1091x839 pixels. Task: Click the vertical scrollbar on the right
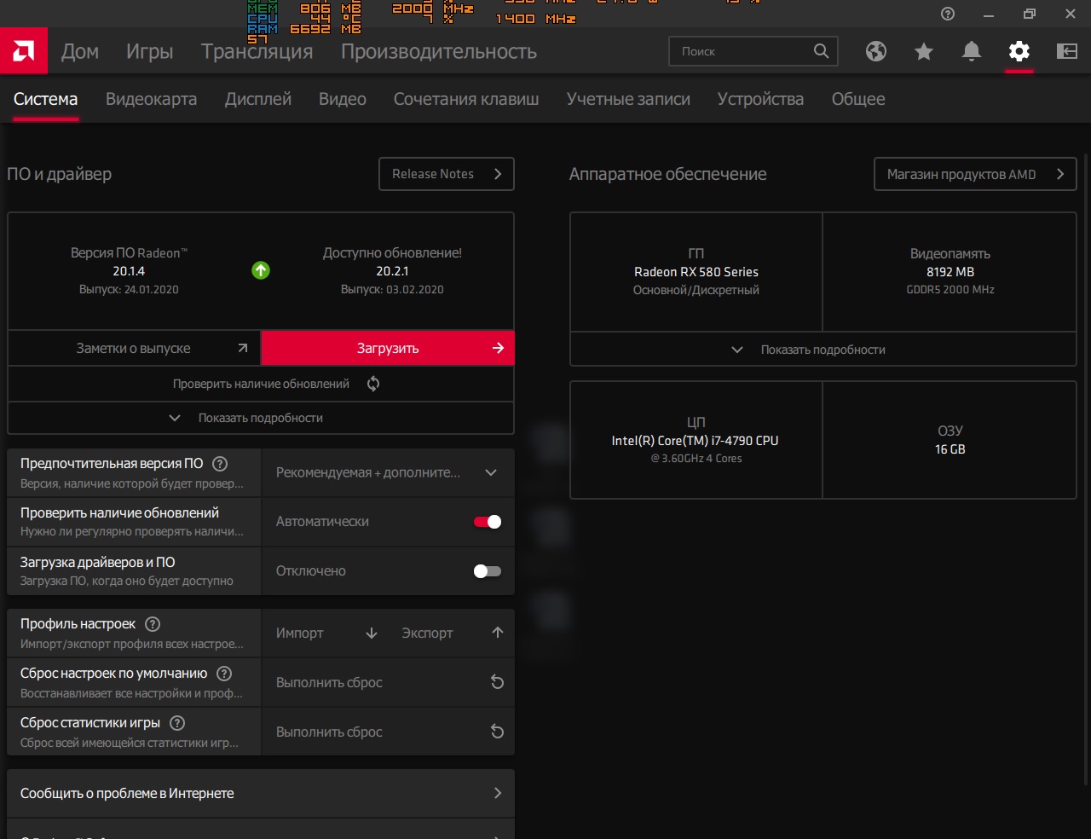click(1086, 469)
